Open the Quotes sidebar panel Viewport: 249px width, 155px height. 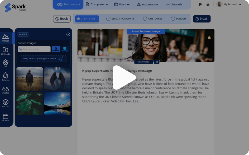pos(5,90)
